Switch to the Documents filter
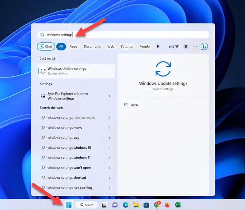The image size is (245, 210). [92, 47]
